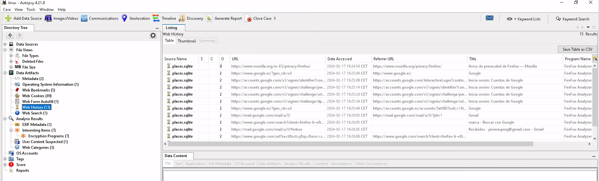599x181 pixels.
Task: Open the Case menu
Action: [7, 10]
